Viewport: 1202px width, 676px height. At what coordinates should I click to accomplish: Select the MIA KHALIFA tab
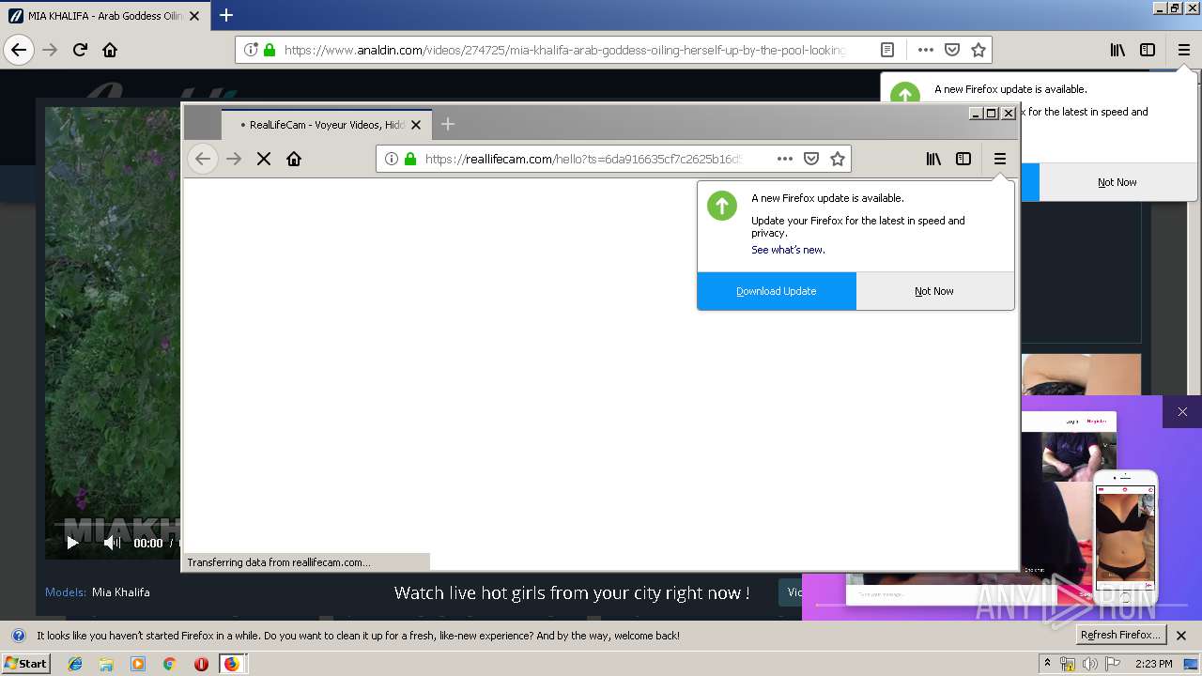103,16
